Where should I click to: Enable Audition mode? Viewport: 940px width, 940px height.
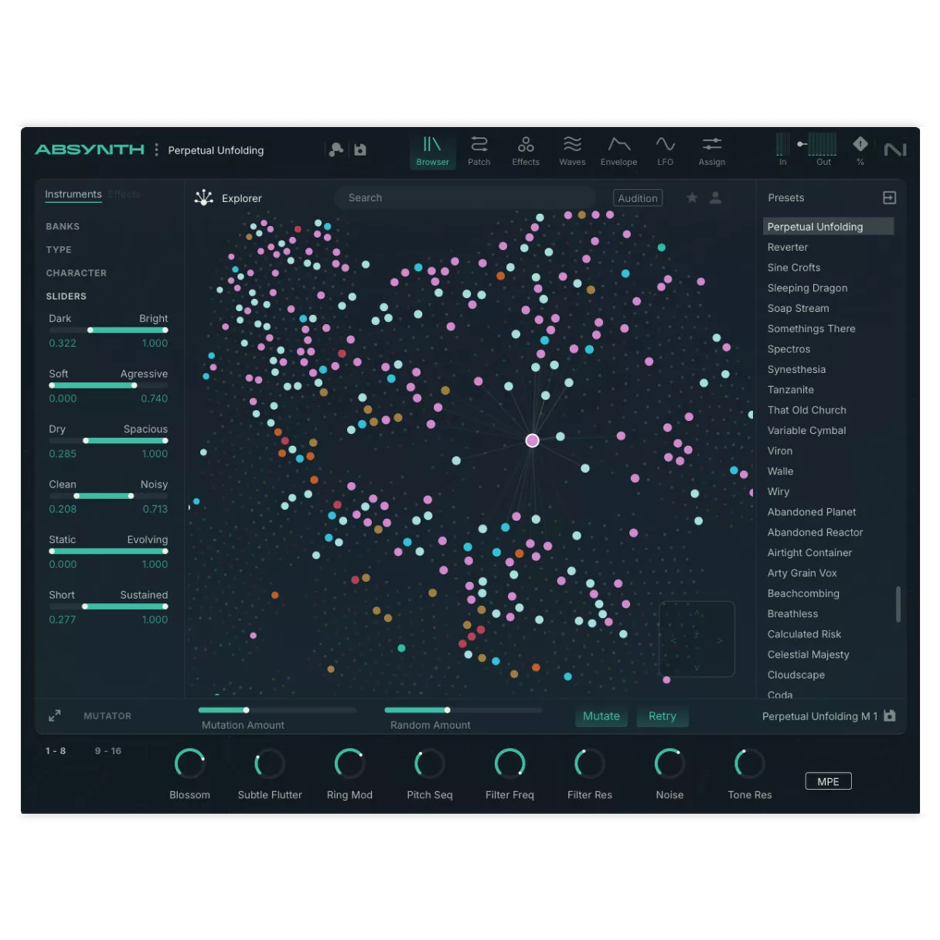(637, 198)
